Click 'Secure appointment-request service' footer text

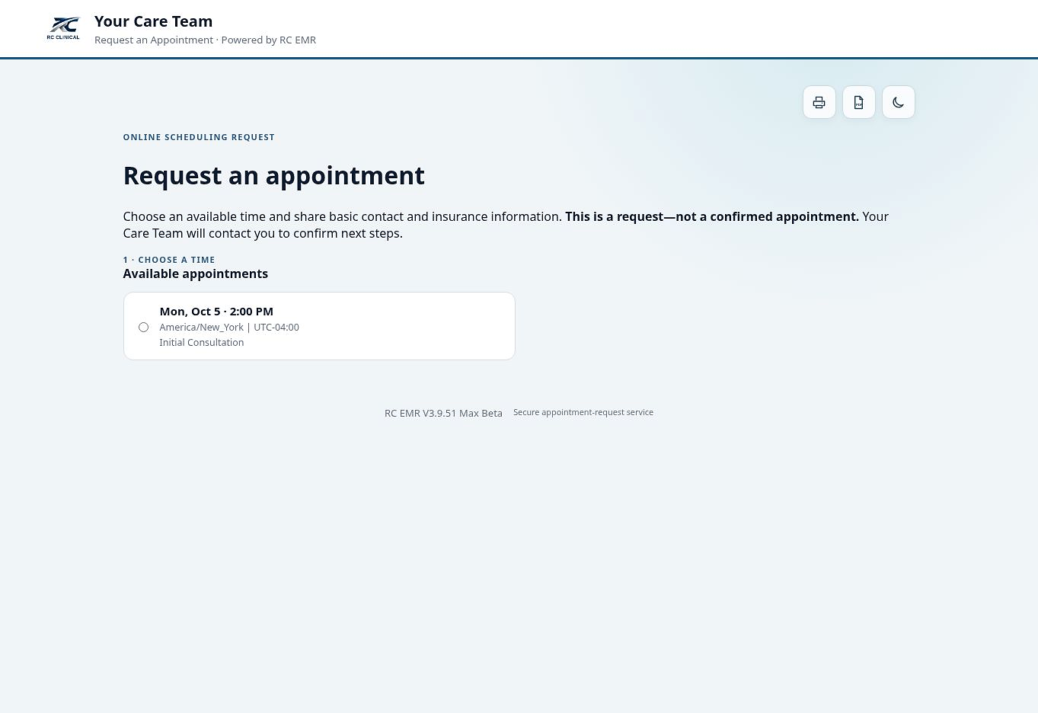583,412
